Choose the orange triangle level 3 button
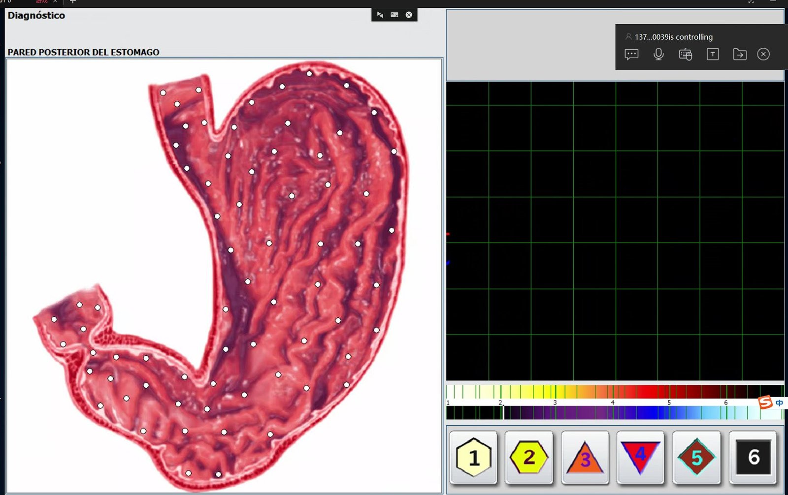788x495 pixels. 585,458
